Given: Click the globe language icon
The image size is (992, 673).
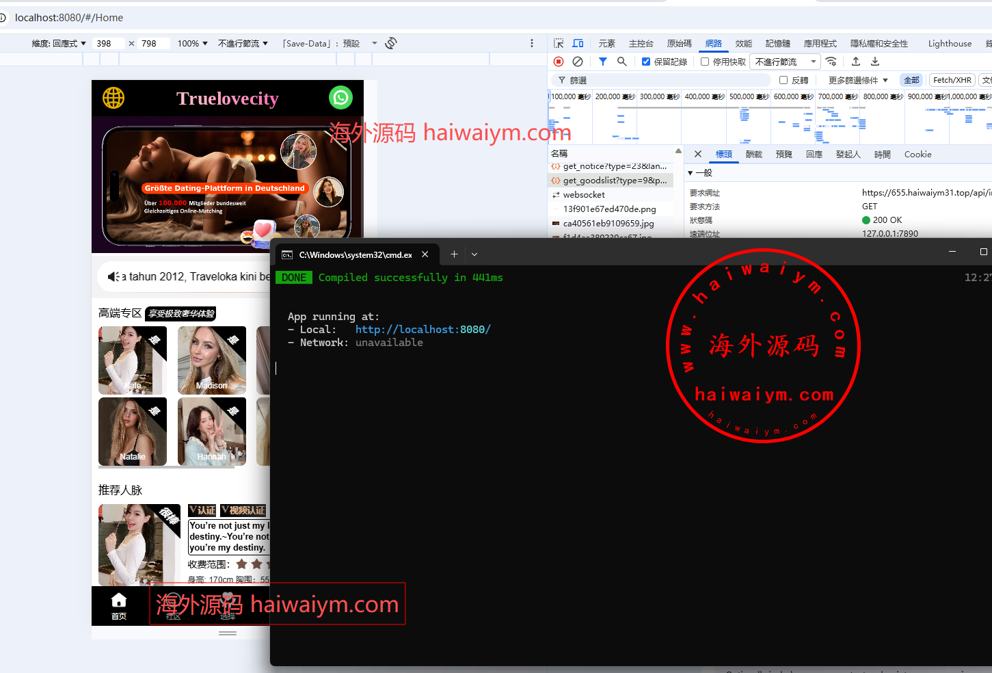Looking at the screenshot, I should pos(113,98).
